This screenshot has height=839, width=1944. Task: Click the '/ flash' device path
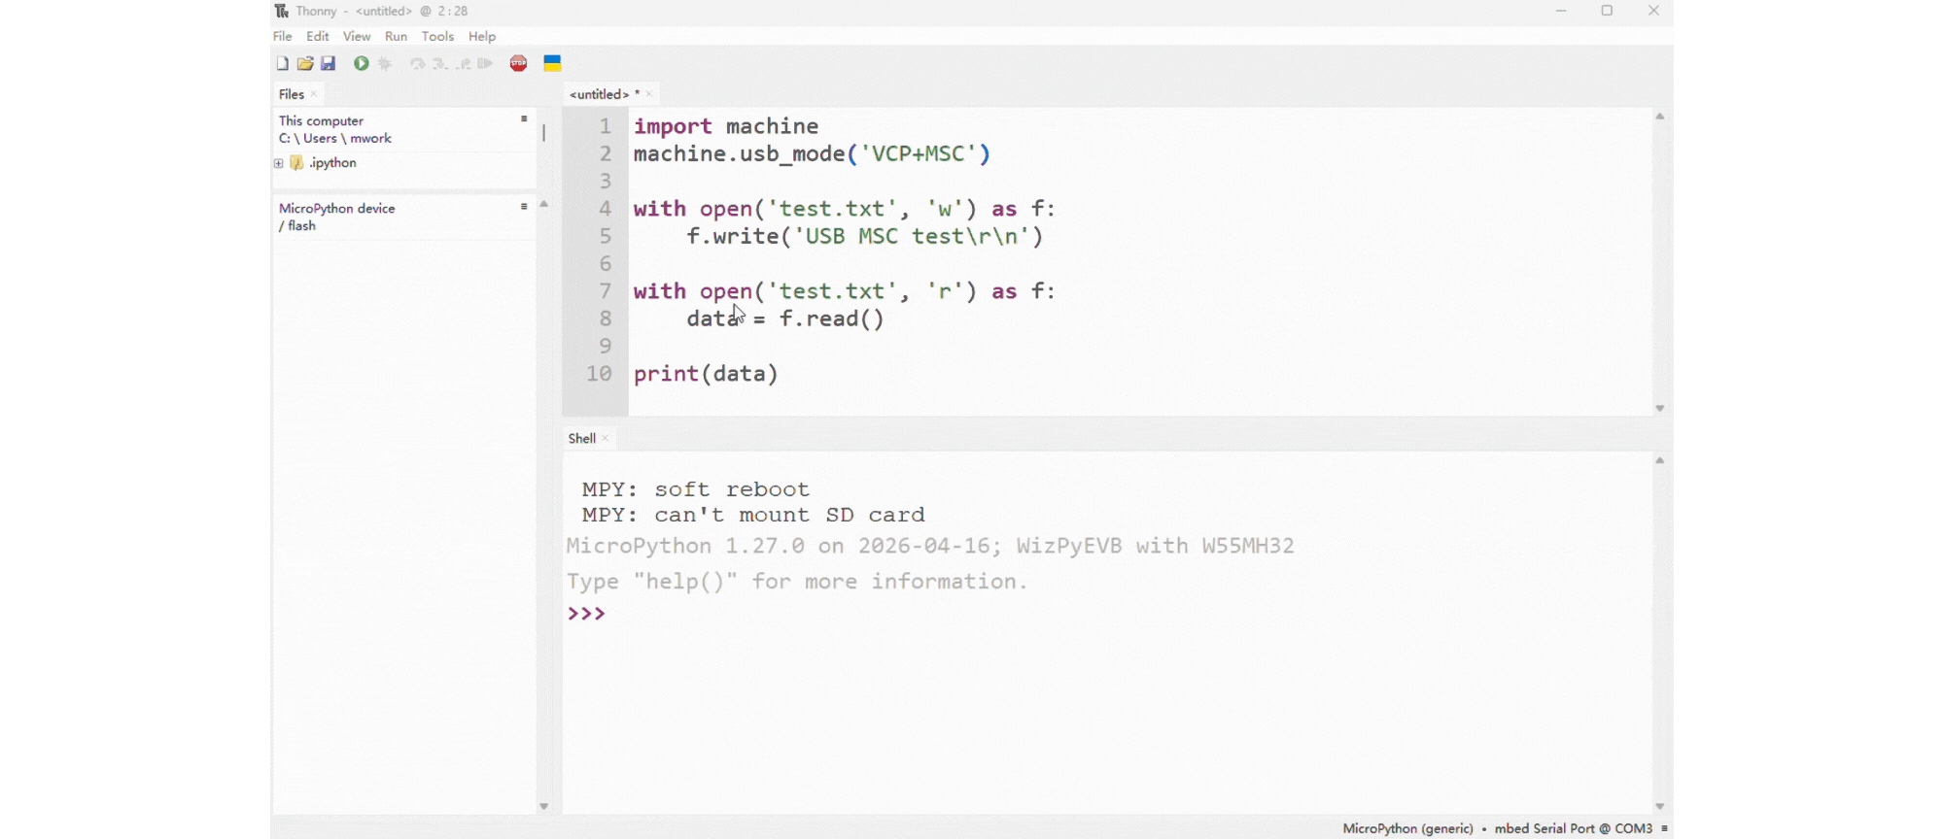[297, 225]
